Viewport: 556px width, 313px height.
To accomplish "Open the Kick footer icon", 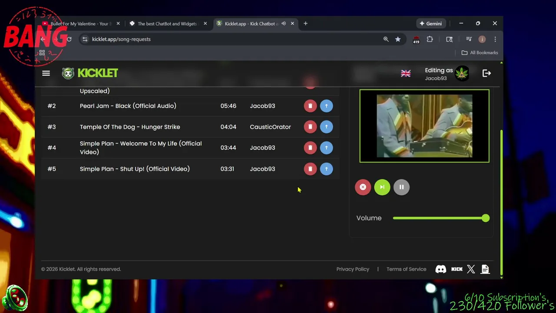I will (x=457, y=269).
